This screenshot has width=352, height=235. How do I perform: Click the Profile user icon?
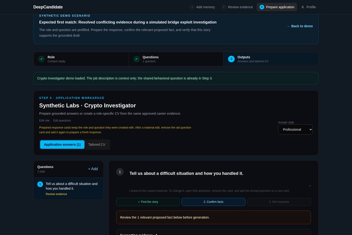[x=303, y=7]
